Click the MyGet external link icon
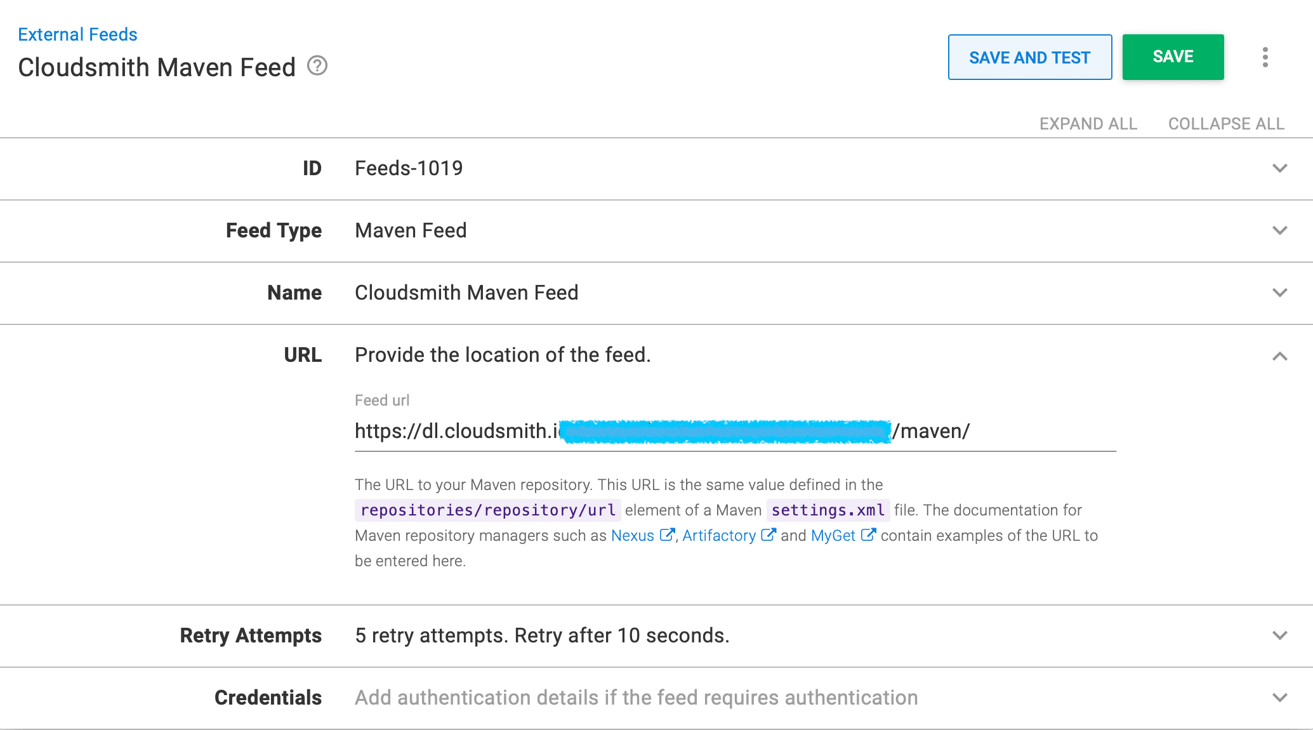This screenshot has width=1313, height=730. point(868,535)
